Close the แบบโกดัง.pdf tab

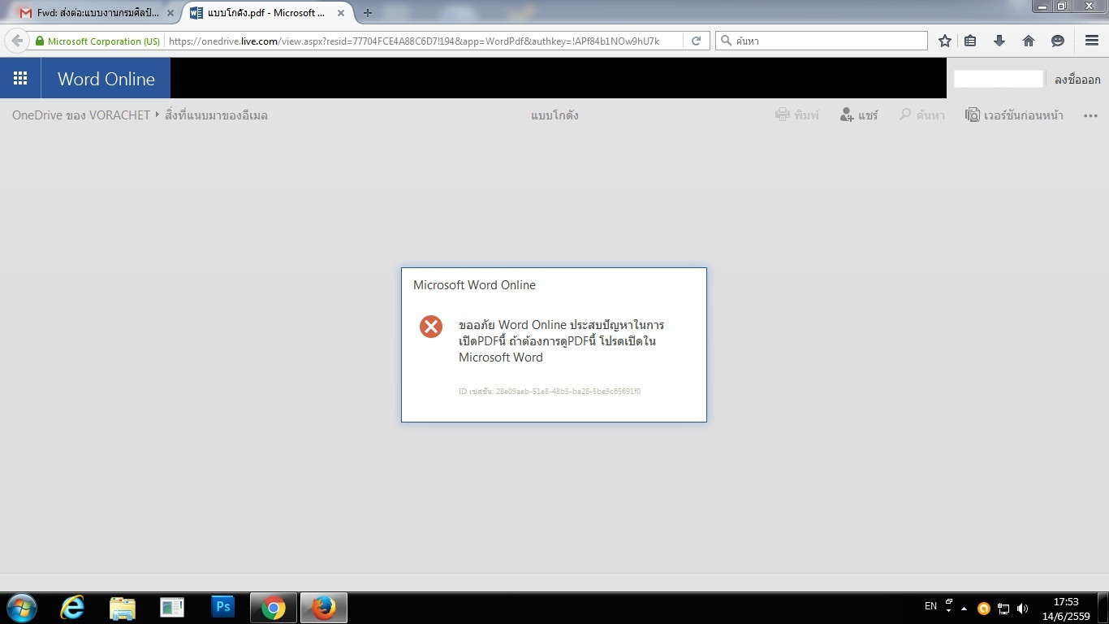tap(339, 13)
